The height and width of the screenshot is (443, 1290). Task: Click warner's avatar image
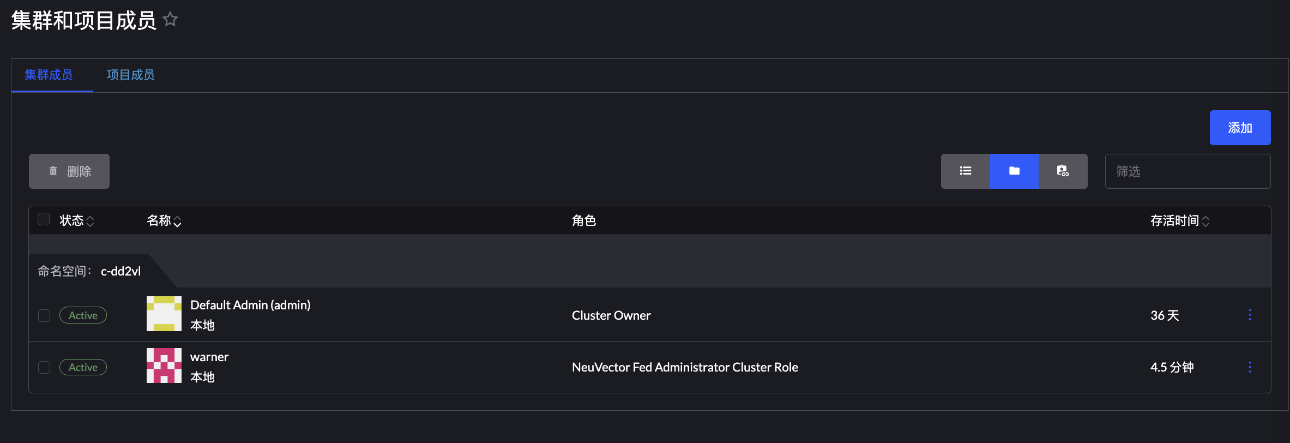pos(164,366)
